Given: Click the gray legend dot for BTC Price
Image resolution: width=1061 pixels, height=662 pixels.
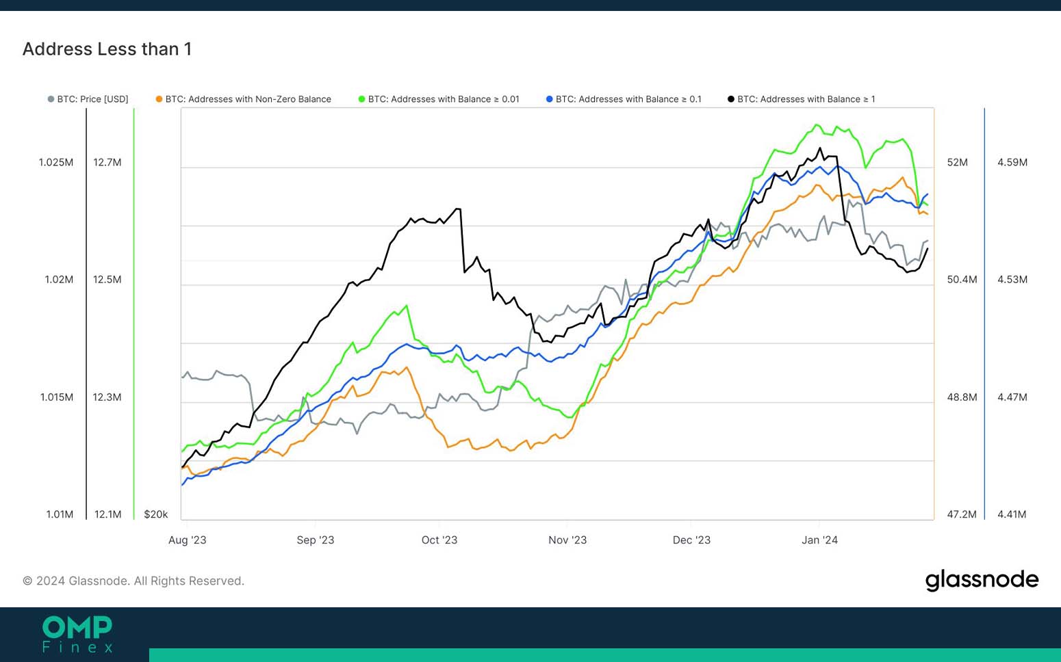Looking at the screenshot, I should pos(51,99).
